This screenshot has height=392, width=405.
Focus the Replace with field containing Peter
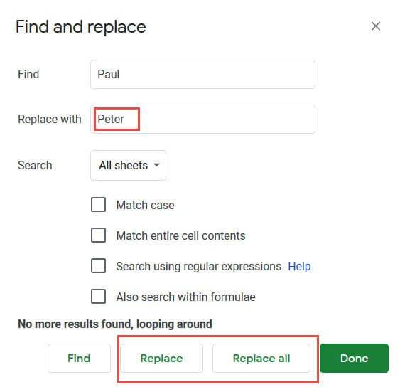tap(202, 120)
